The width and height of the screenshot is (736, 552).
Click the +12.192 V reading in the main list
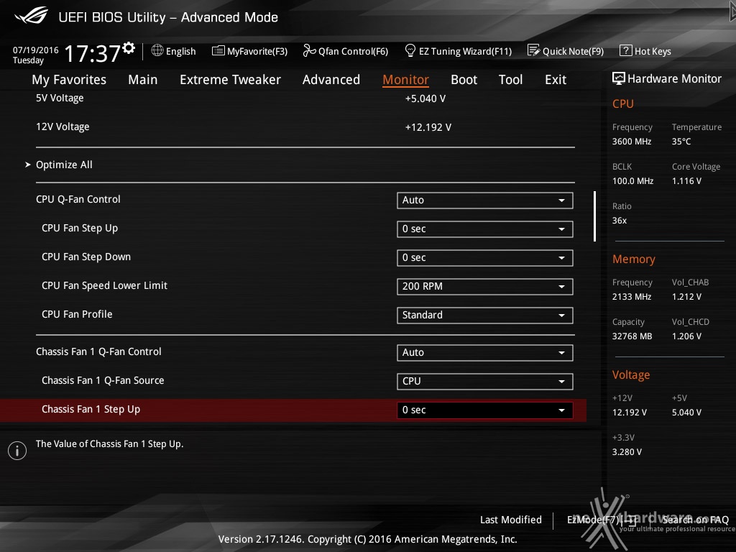(428, 127)
